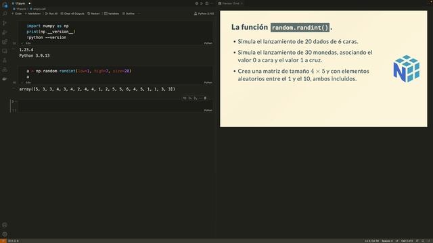Open the Explorer view in activity bar
The width and height of the screenshot is (433, 243).
[5, 5]
